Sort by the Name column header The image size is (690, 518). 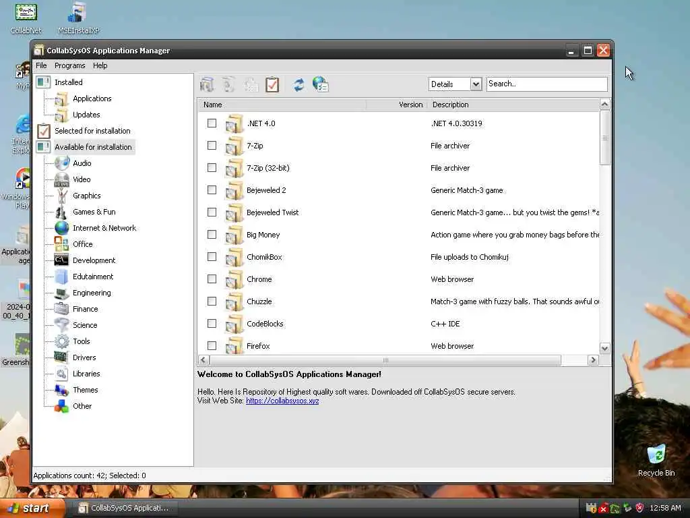click(x=282, y=105)
